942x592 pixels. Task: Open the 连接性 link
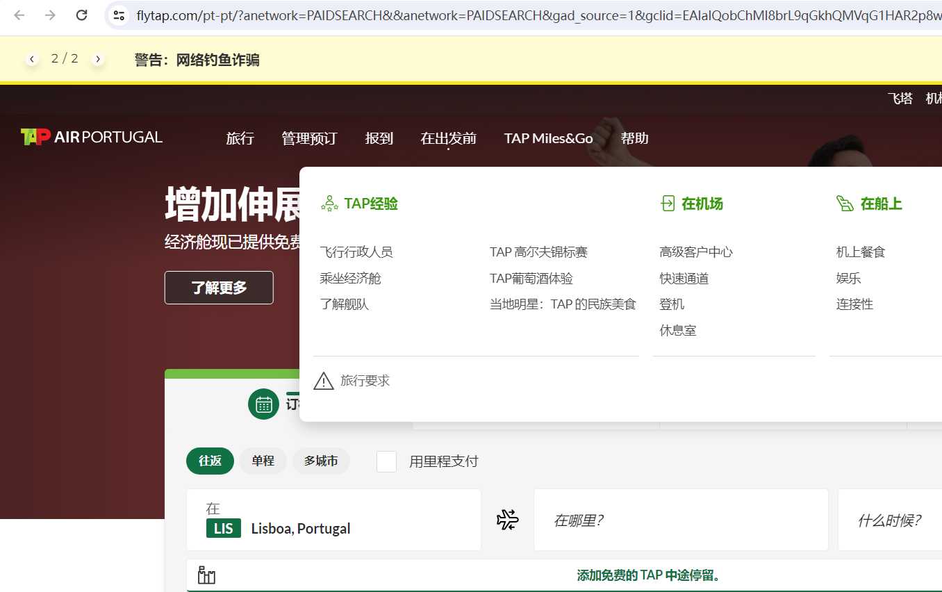(854, 304)
